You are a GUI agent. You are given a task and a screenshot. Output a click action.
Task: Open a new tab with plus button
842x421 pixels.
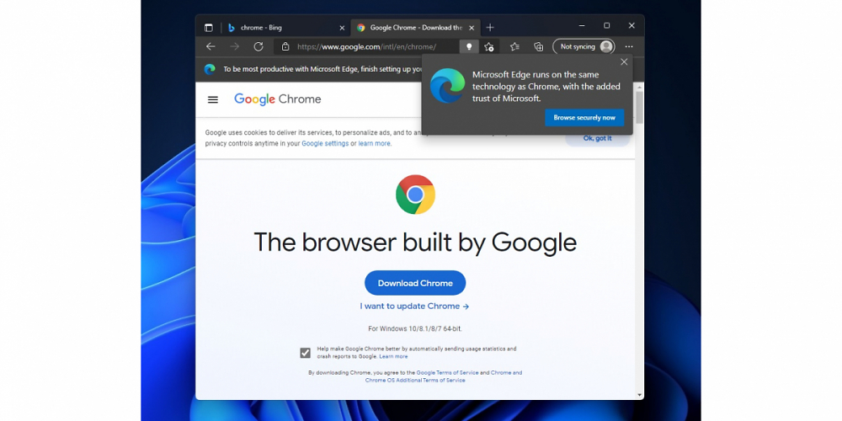tap(490, 28)
